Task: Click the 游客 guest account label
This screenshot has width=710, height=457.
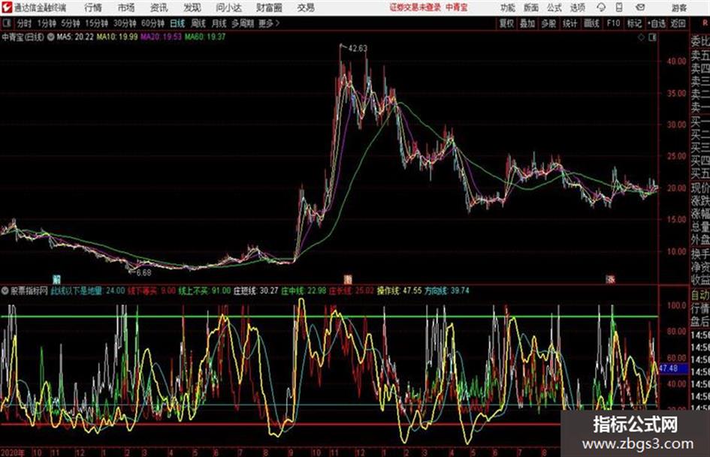Action: coord(678,8)
